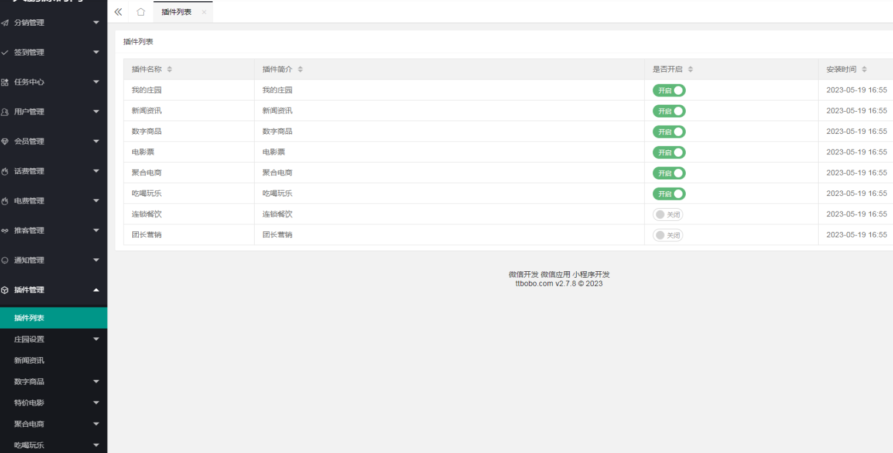The image size is (893, 453).
Task: Click the 吃喝玩乐 install time cell
Action: pyautogui.click(x=856, y=193)
